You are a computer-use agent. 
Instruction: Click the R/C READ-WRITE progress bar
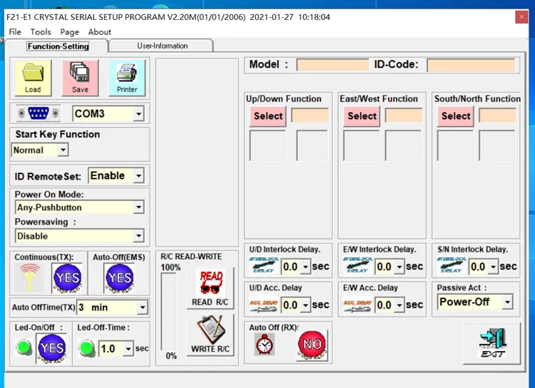click(168, 312)
